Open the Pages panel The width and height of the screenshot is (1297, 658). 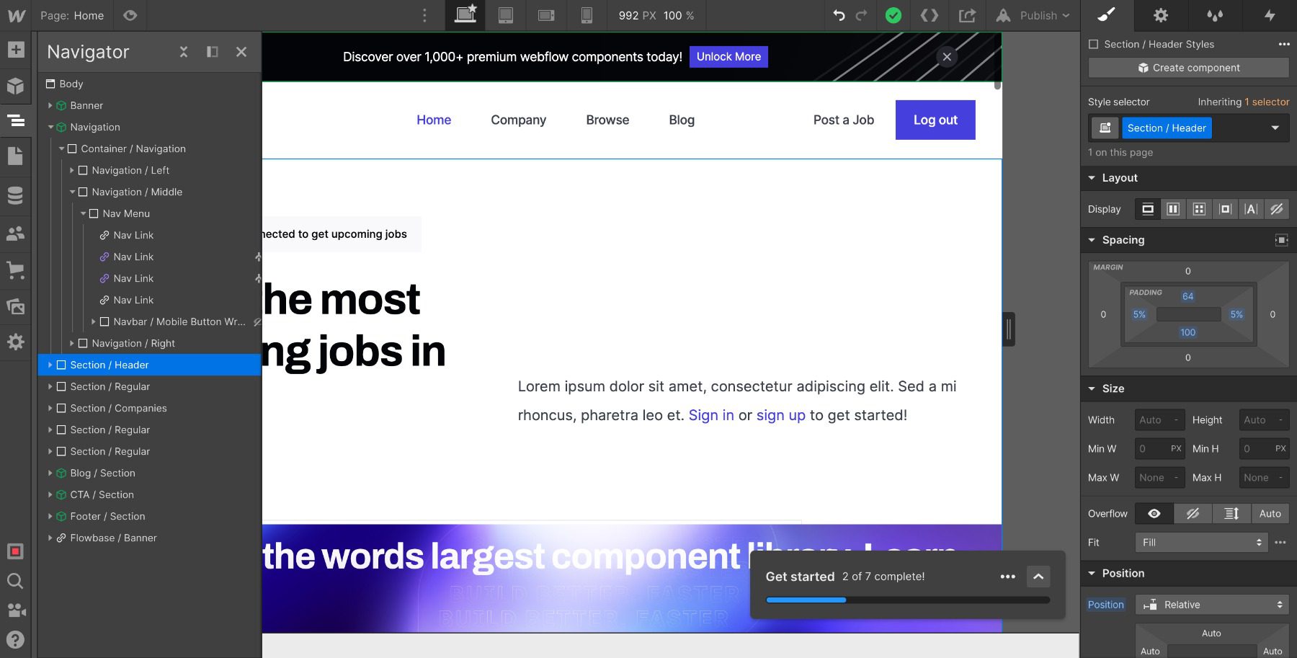pyautogui.click(x=16, y=156)
